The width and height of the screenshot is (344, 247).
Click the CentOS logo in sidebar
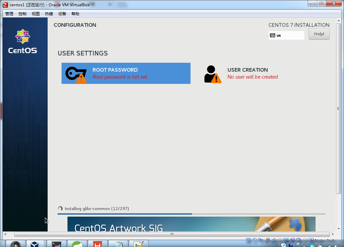coord(22,41)
